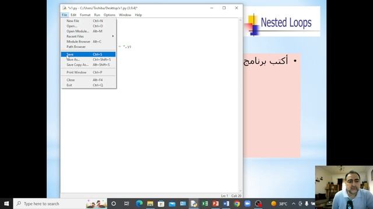Choose Open Module... entry

[x=88, y=31]
